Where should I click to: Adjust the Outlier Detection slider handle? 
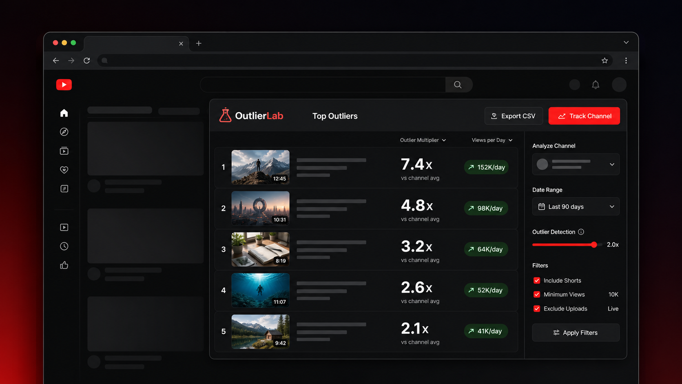594,244
